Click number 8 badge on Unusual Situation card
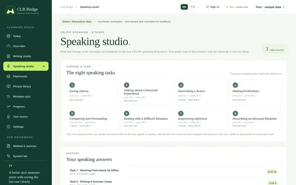Screen dimensions: 296x185 pos(235,113)
